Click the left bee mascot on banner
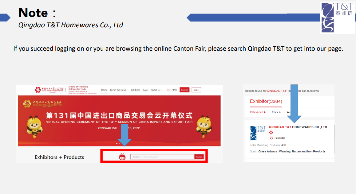This screenshot has width=356, height=194. [34, 127]
